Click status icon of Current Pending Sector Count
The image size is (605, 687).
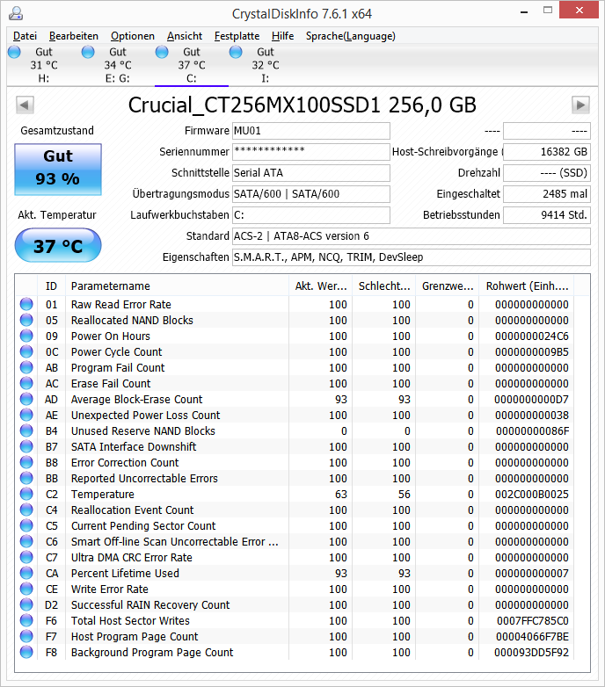click(x=26, y=525)
